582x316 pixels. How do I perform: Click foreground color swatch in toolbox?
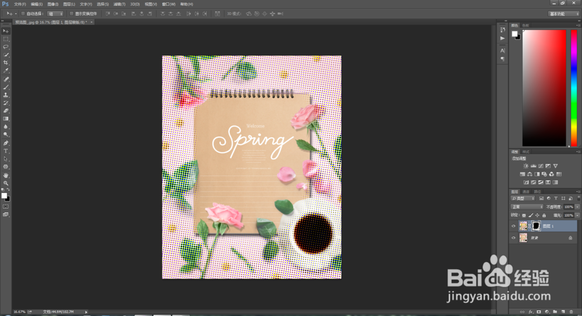point(4,196)
